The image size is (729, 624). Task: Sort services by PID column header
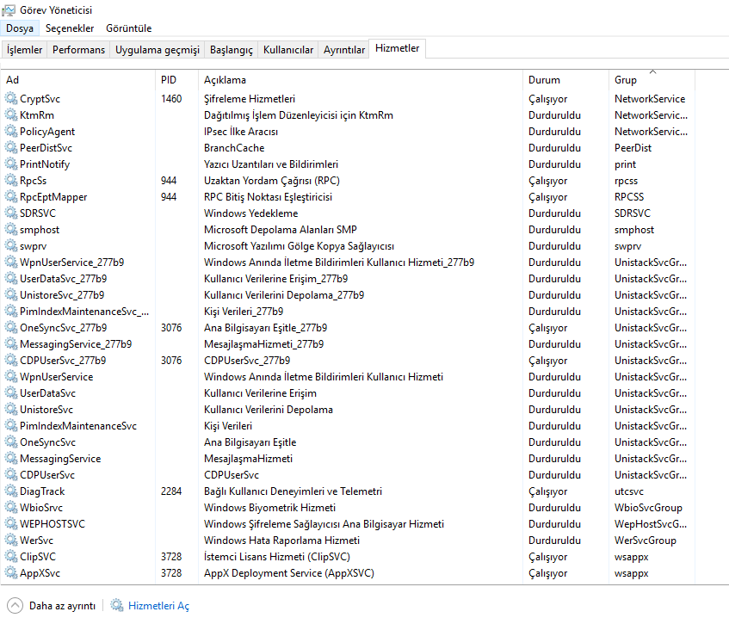(169, 80)
